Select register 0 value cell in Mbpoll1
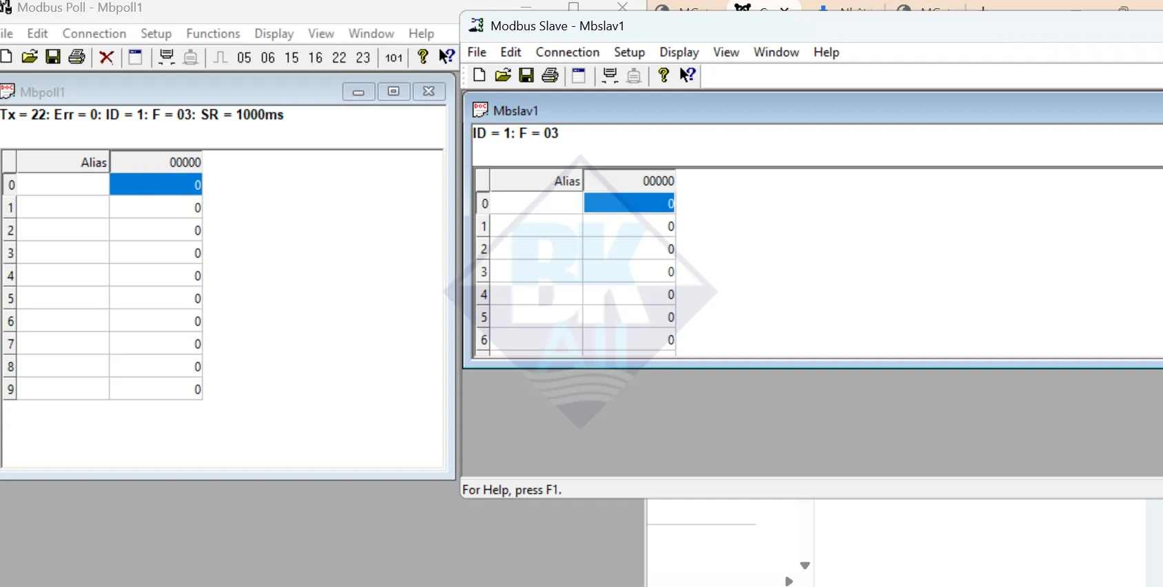 156,184
